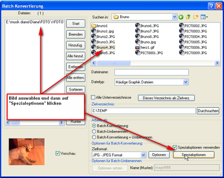Click the Start button
This screenshot has height=178, width=224.
pos(76,23)
